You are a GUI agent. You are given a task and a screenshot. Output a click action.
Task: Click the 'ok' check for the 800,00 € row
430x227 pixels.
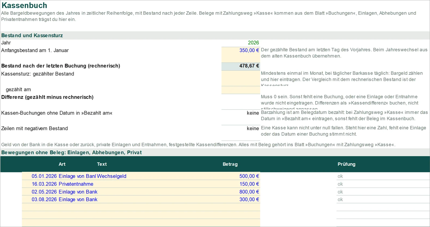[340, 192]
